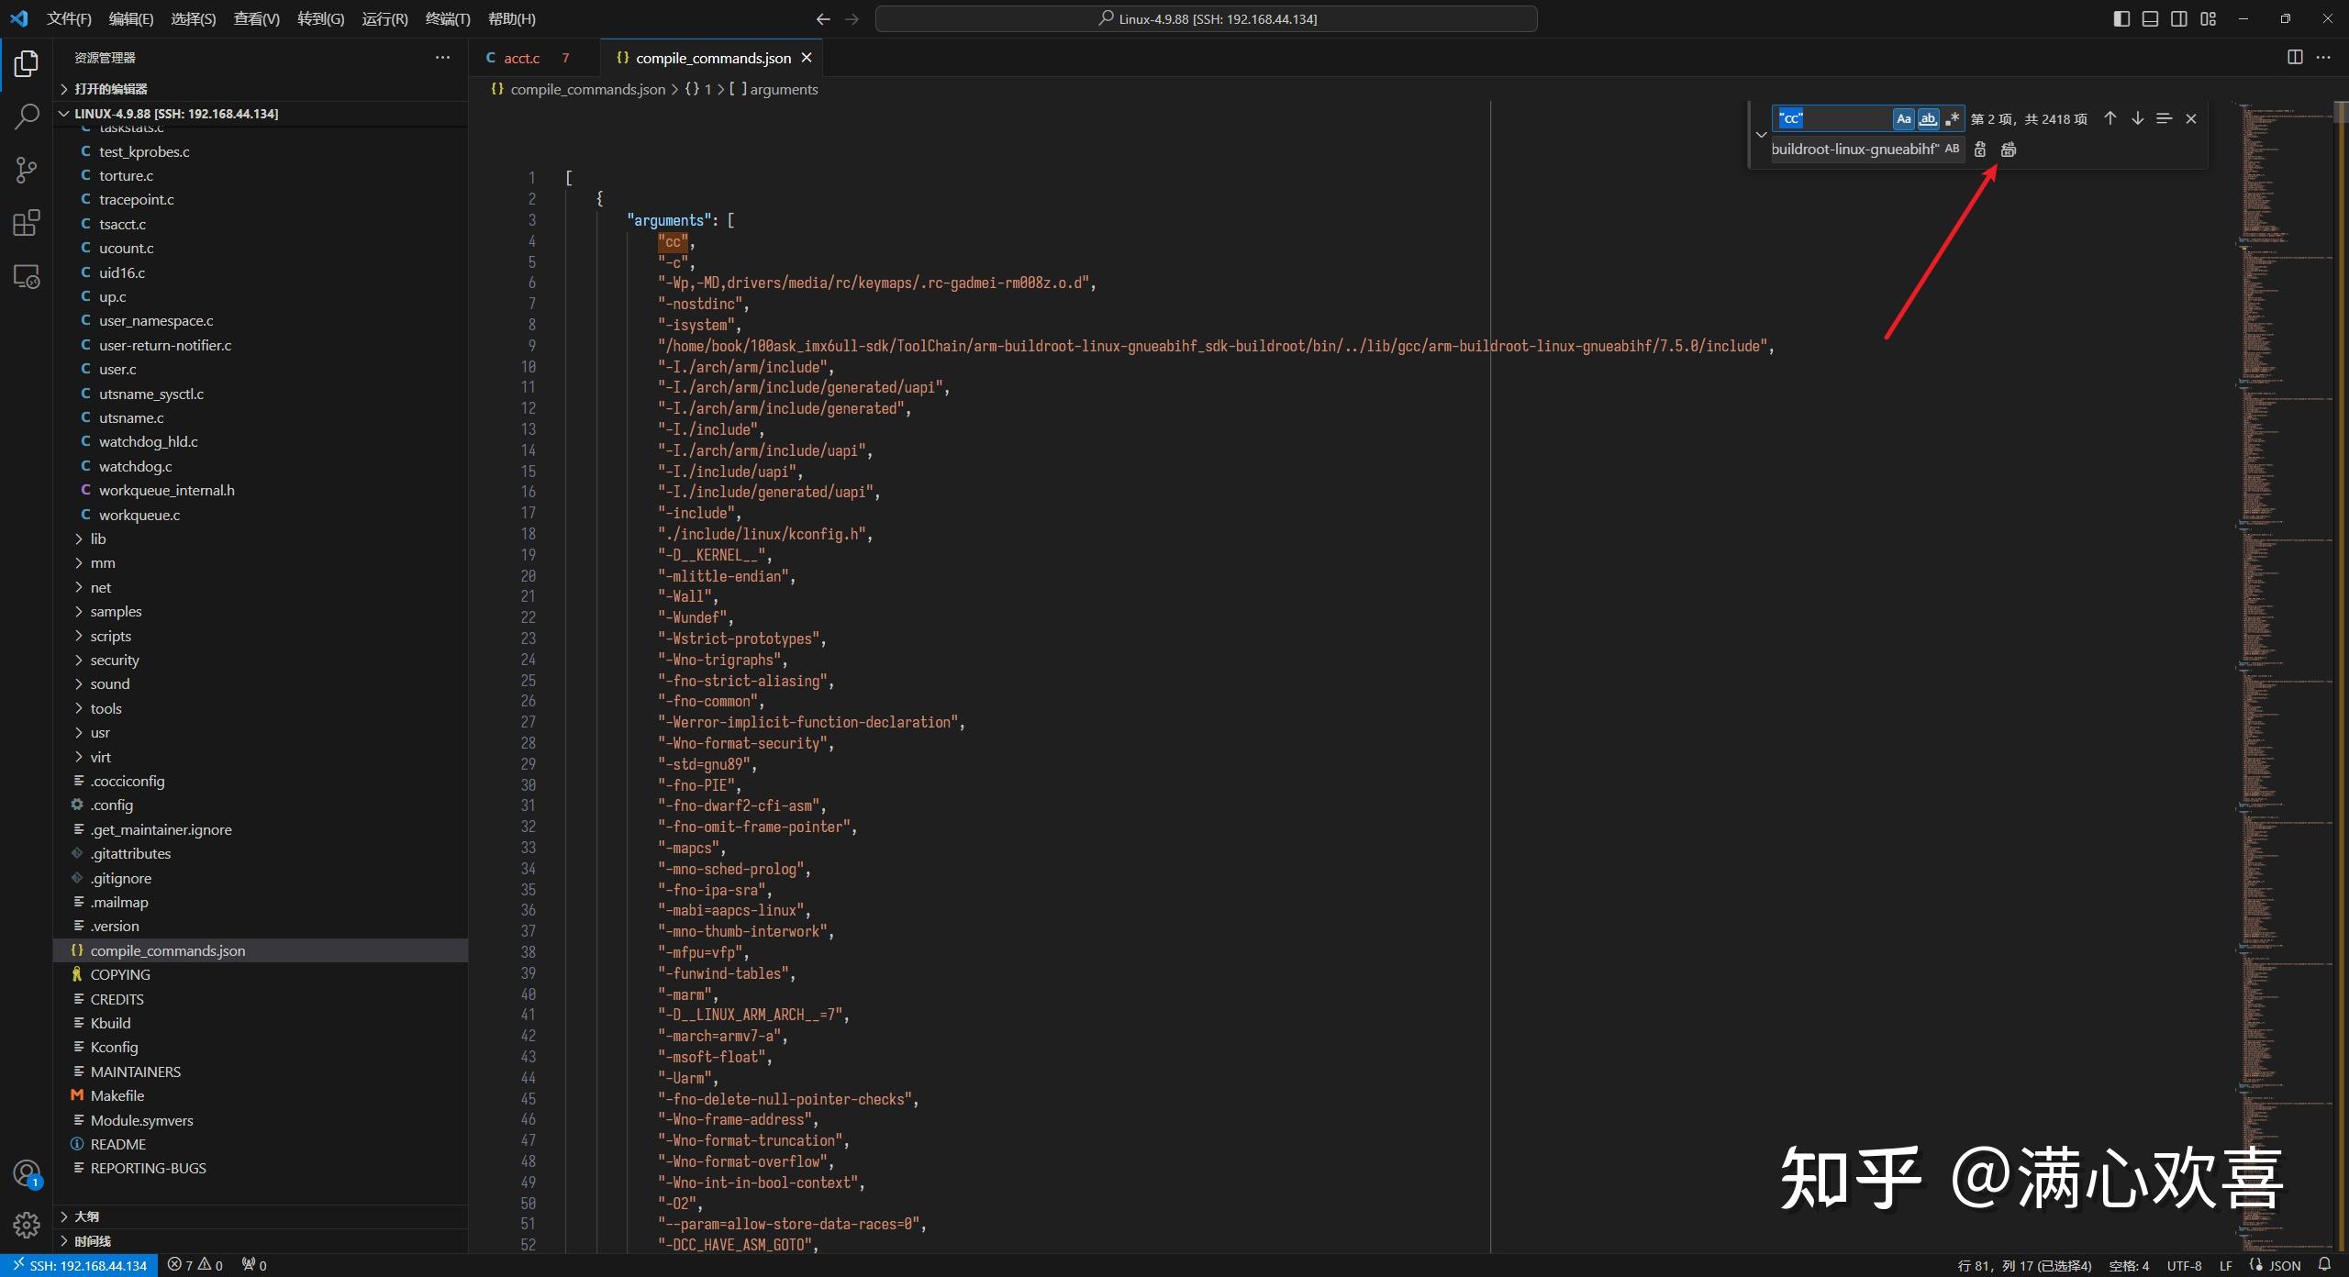Toggle match case in search
This screenshot has height=1277, width=2349.
point(1904,118)
